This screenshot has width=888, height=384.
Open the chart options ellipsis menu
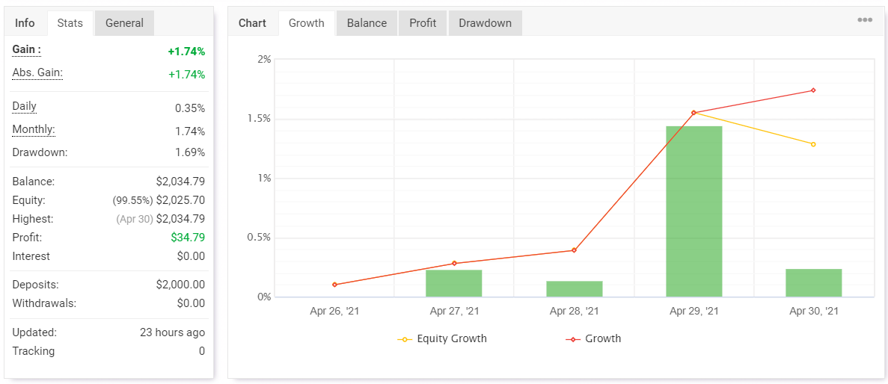point(865,20)
